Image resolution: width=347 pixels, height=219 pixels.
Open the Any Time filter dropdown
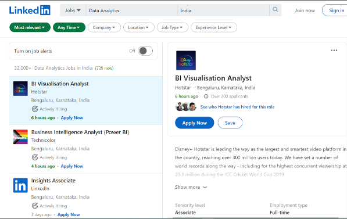(x=69, y=27)
